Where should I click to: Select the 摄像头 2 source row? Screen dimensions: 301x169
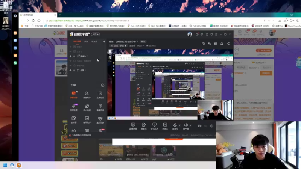coord(87,56)
